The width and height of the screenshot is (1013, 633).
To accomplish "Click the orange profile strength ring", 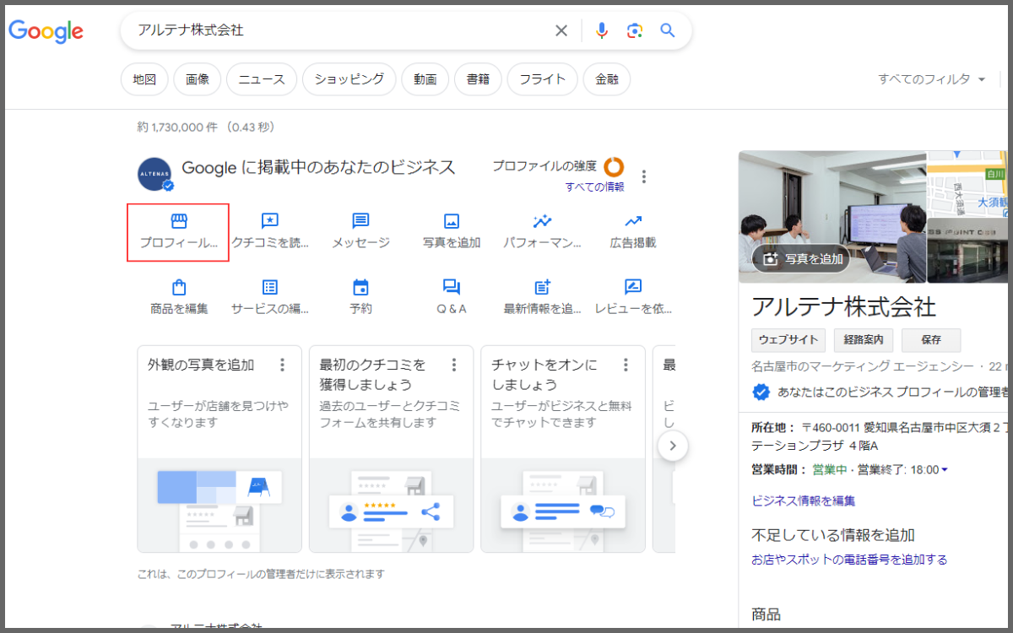I will click(x=614, y=166).
